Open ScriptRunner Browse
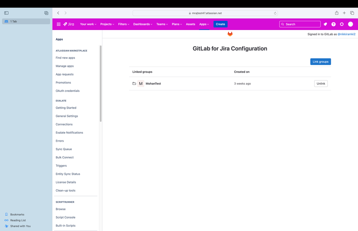This screenshot has height=231, width=358. [61, 209]
